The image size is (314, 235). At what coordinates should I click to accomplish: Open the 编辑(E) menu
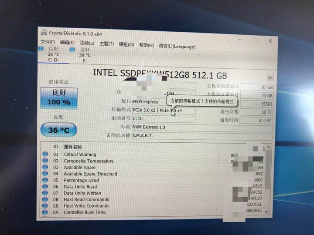(67, 42)
